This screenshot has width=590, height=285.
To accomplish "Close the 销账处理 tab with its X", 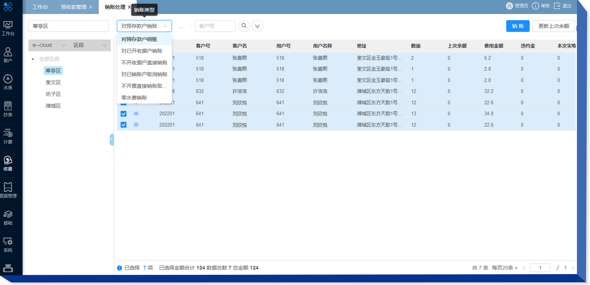I will point(129,7).
